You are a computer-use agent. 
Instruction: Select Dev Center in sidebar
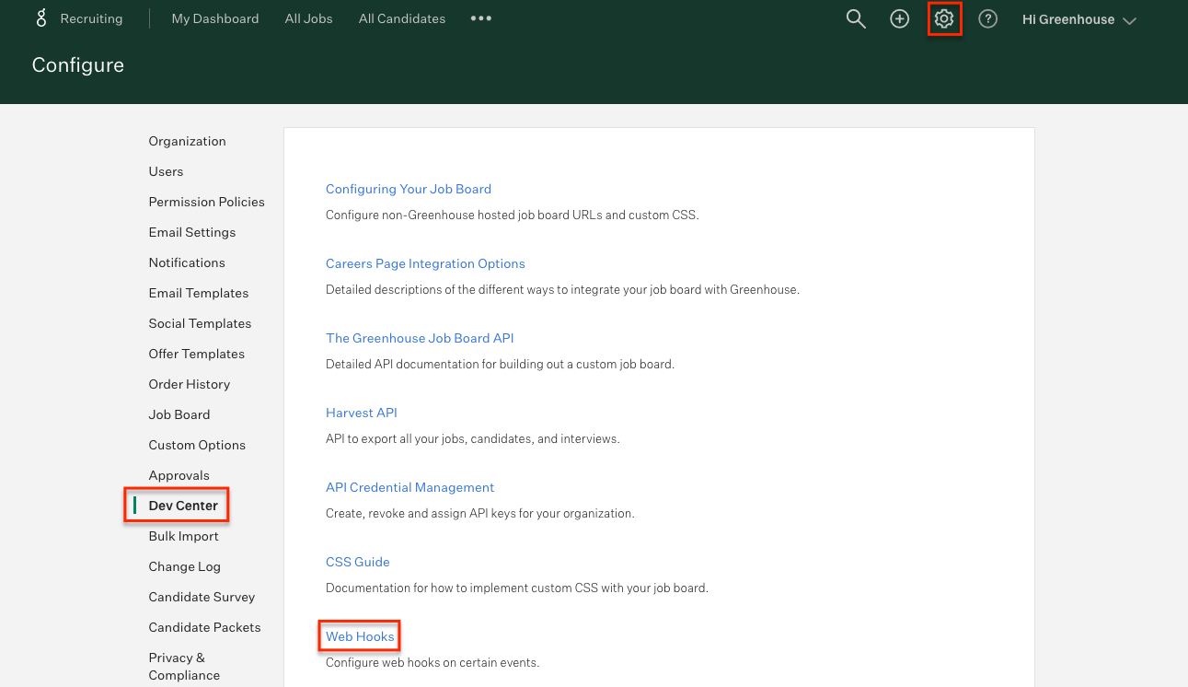[x=183, y=506]
